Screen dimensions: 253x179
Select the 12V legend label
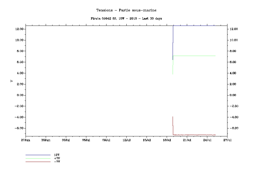coord(57,155)
